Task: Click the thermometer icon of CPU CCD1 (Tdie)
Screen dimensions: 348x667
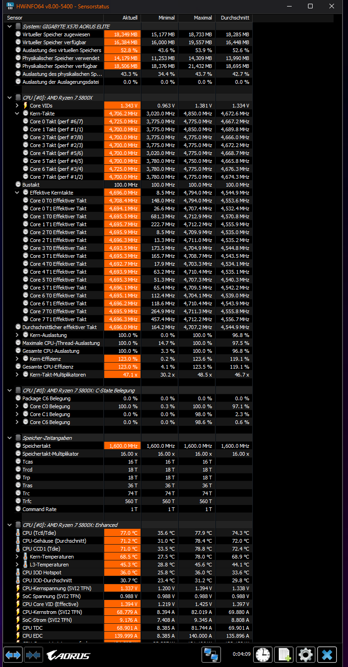Action: click(18, 549)
